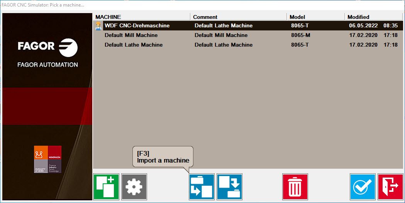Delete the machine with the red trash icon
The width and height of the screenshot is (405, 203).
pos(295,187)
